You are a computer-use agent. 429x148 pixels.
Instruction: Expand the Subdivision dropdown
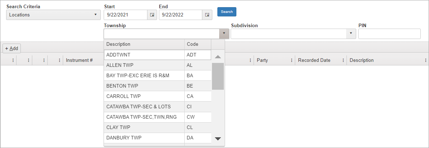pos(350,34)
